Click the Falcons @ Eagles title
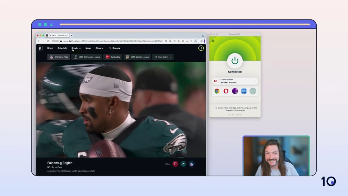 tap(60, 163)
